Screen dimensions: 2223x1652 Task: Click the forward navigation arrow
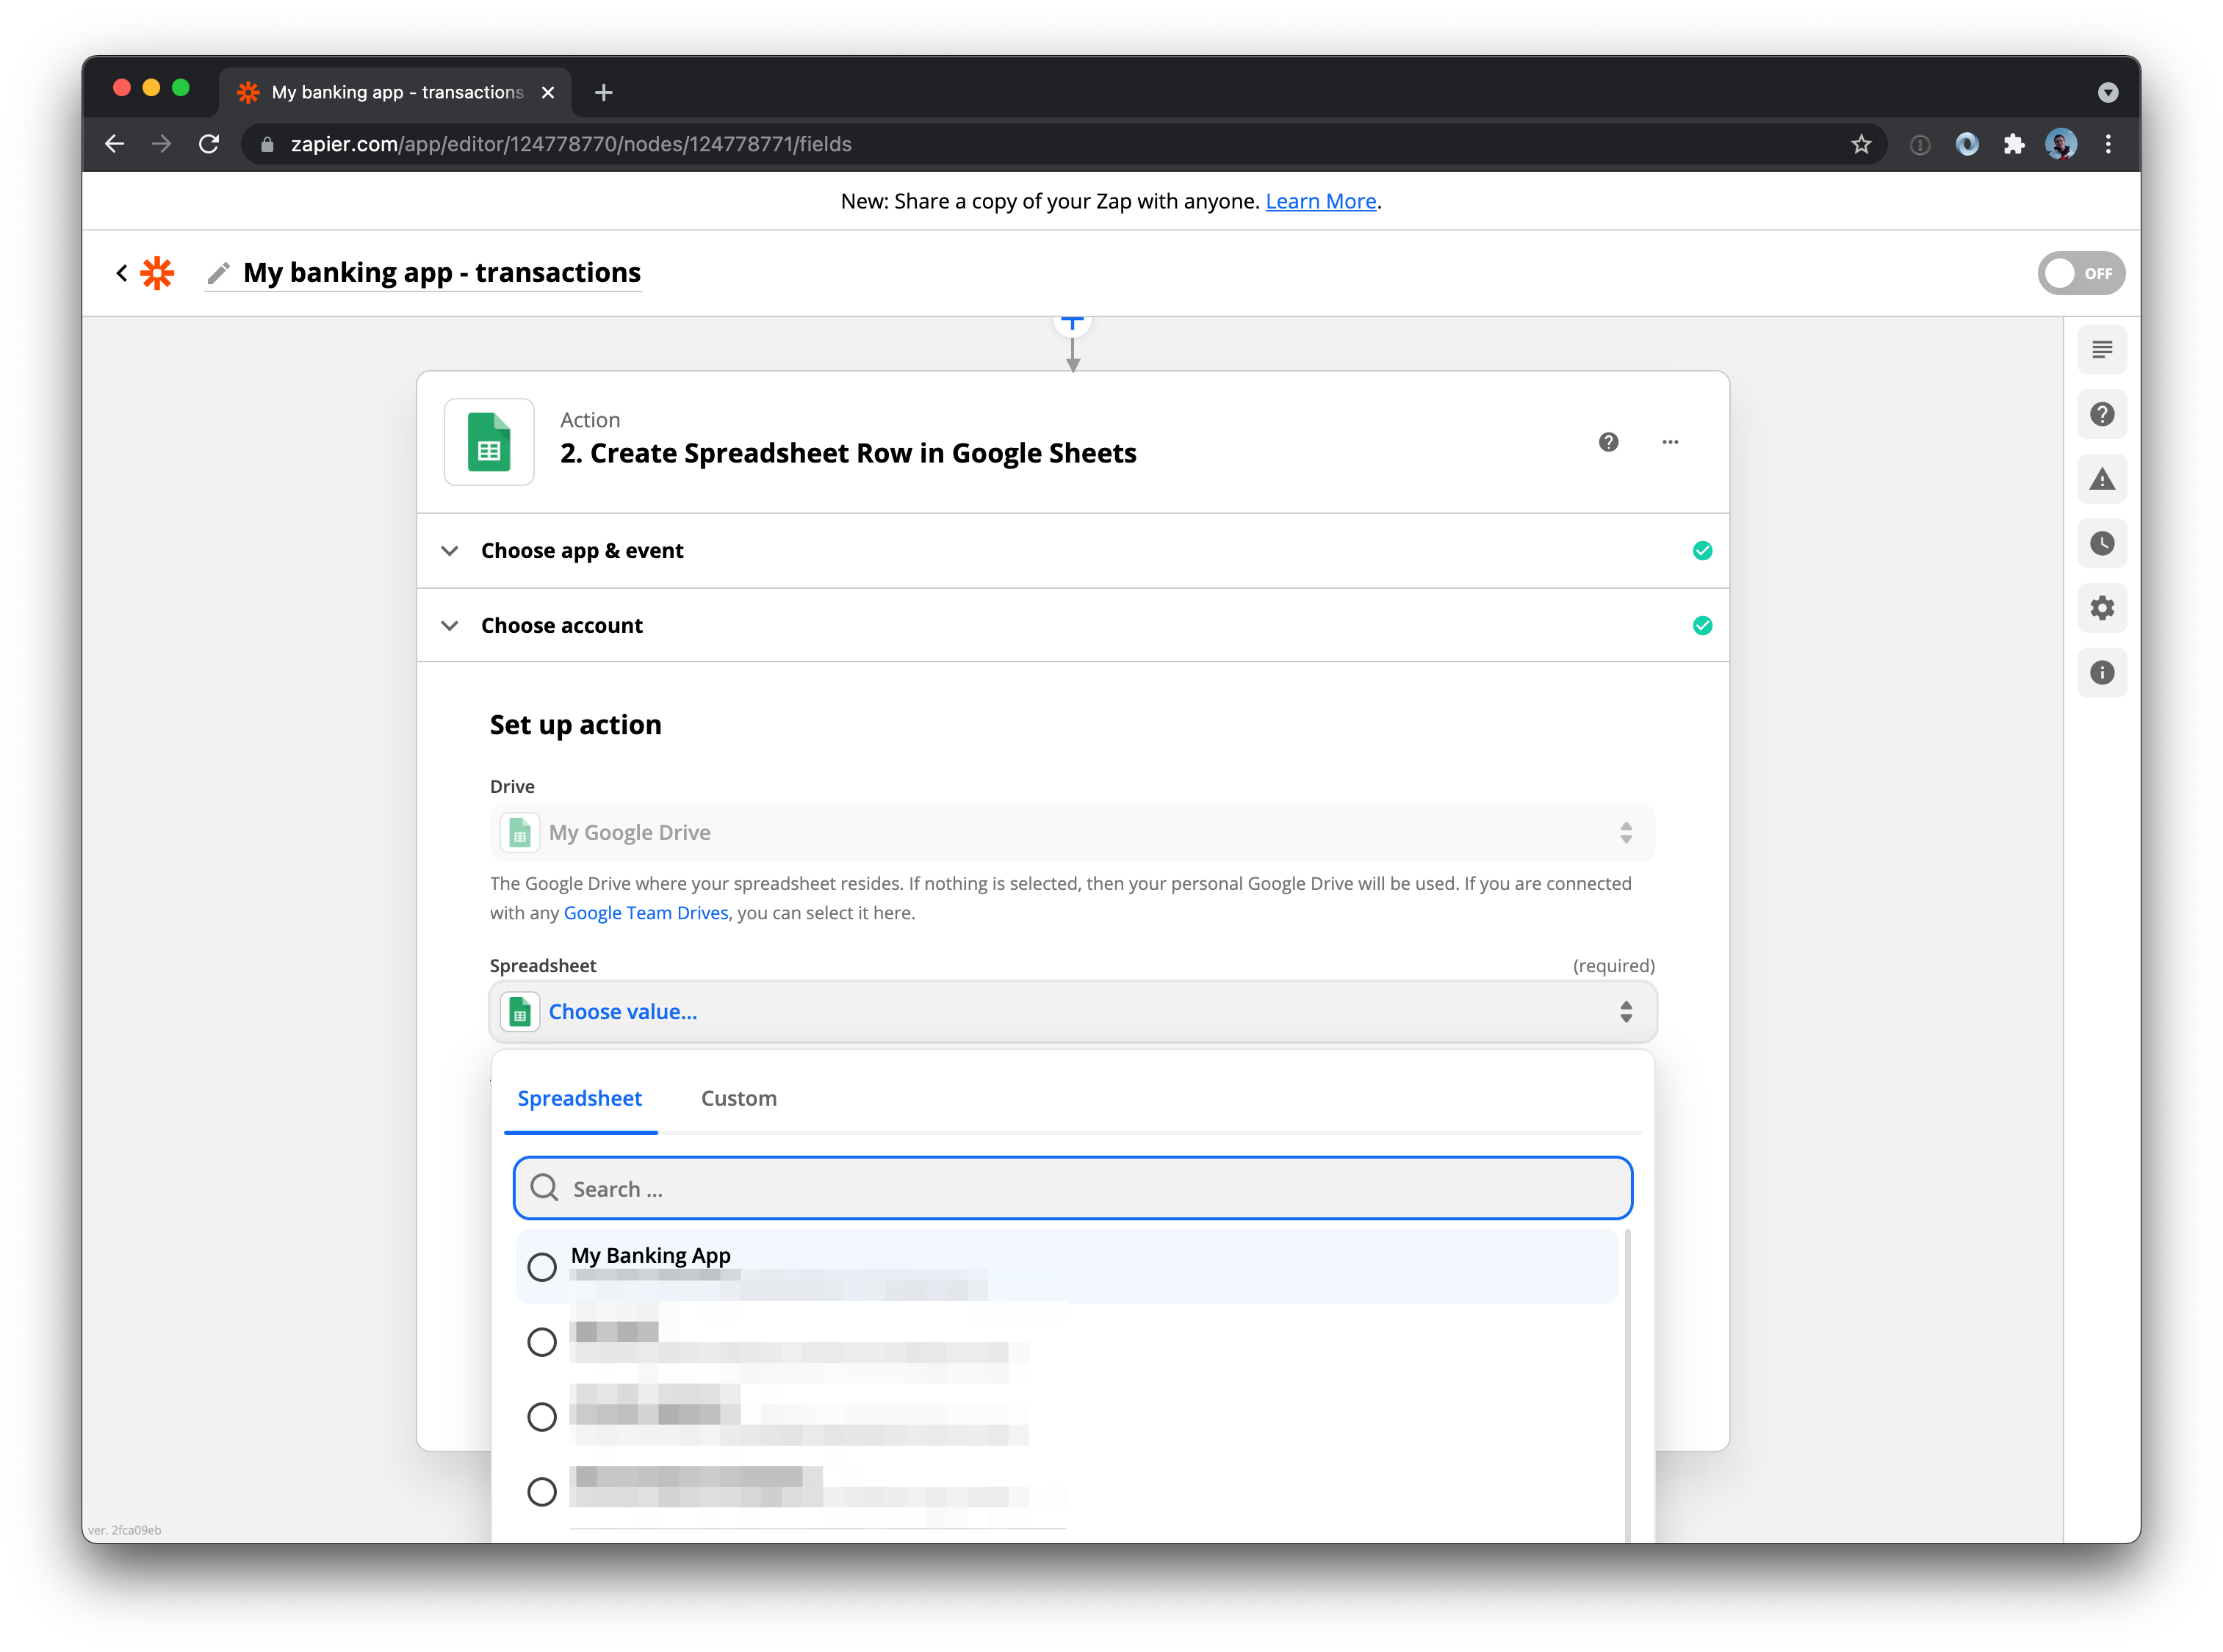(162, 144)
